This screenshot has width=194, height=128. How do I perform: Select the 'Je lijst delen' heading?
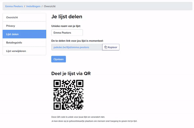pos(67,17)
